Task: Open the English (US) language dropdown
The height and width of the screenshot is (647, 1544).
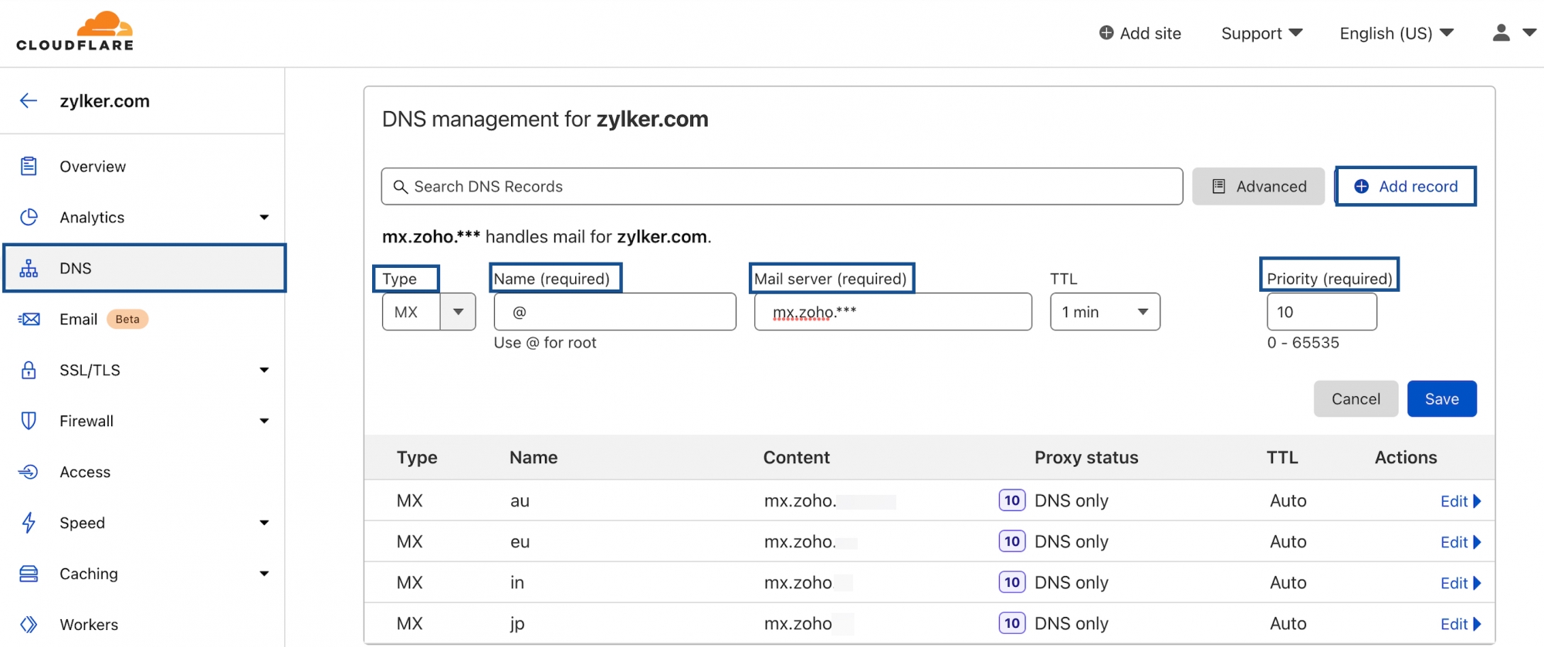Action: coord(1397,33)
